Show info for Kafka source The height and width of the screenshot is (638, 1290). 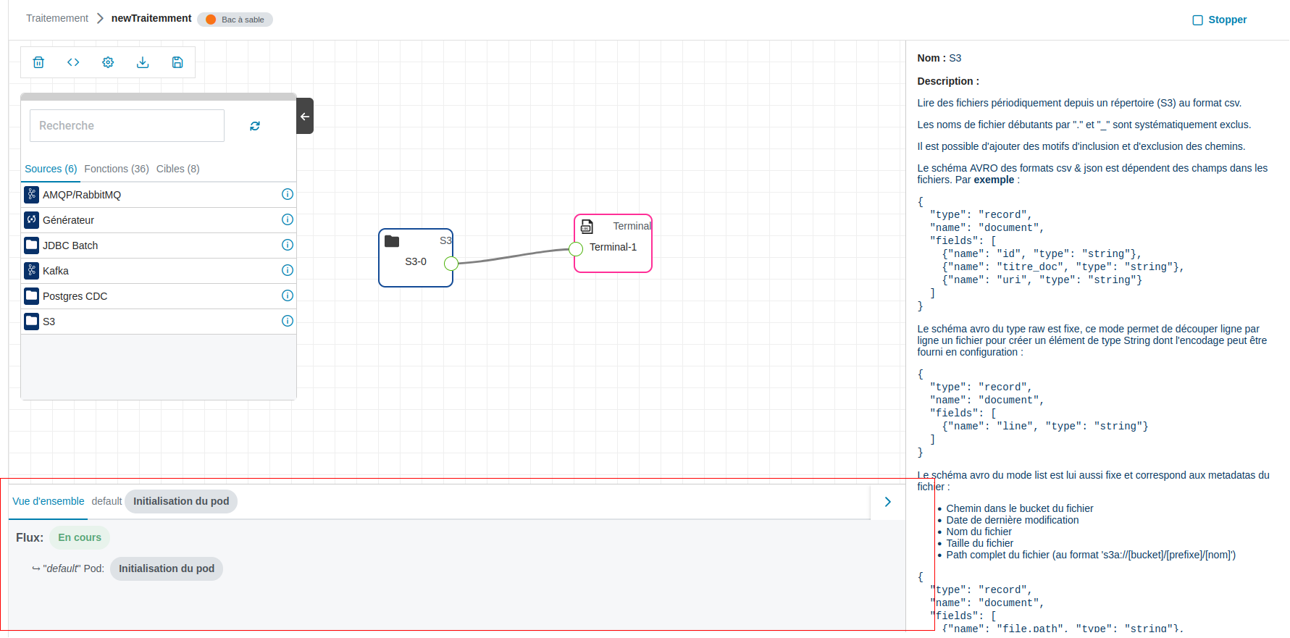coord(288,270)
